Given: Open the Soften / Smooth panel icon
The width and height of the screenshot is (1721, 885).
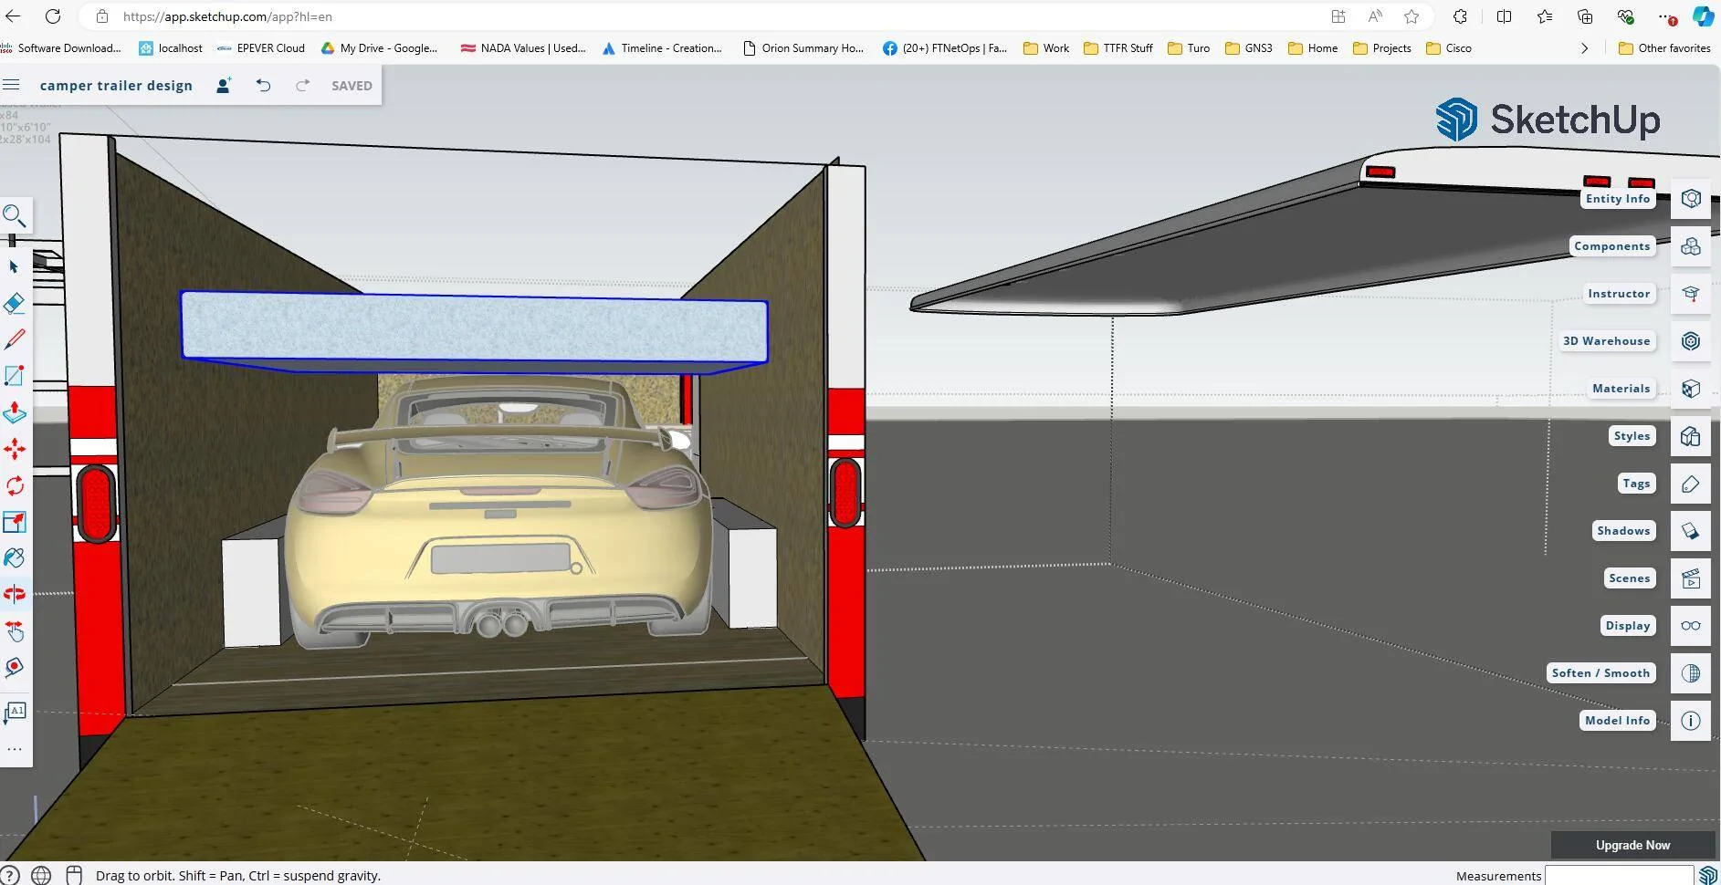Looking at the screenshot, I should (1691, 673).
